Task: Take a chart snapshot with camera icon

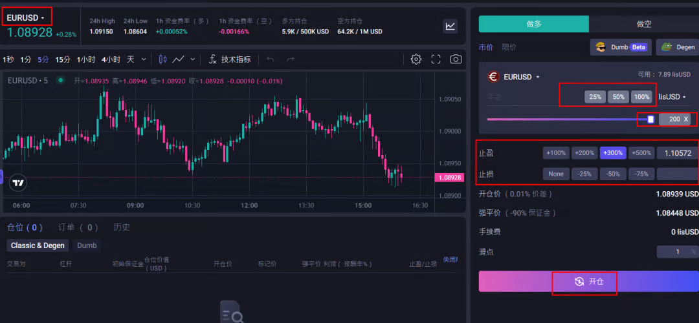Action: (x=456, y=59)
